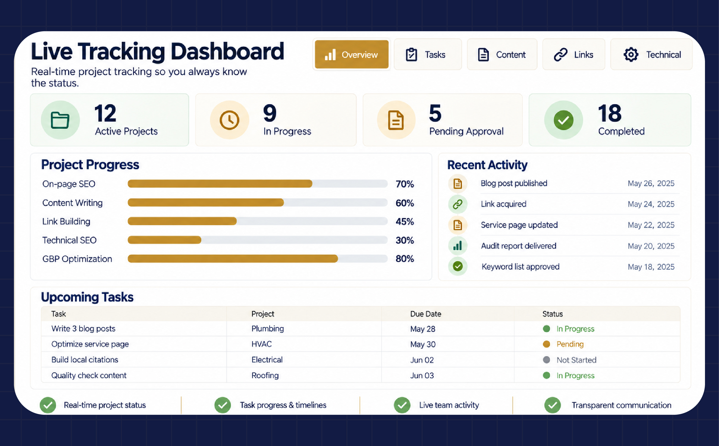Click the Not Started status on the Electrical row
The height and width of the screenshot is (446, 719).
570,360
